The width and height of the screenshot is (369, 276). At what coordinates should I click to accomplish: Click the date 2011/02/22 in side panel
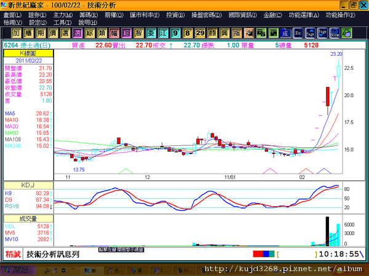(x=29, y=61)
